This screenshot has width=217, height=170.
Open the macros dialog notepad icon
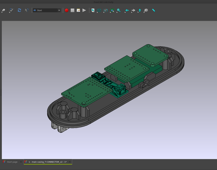pyautogui.click(x=78, y=10)
